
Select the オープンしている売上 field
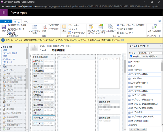[144, 96]
